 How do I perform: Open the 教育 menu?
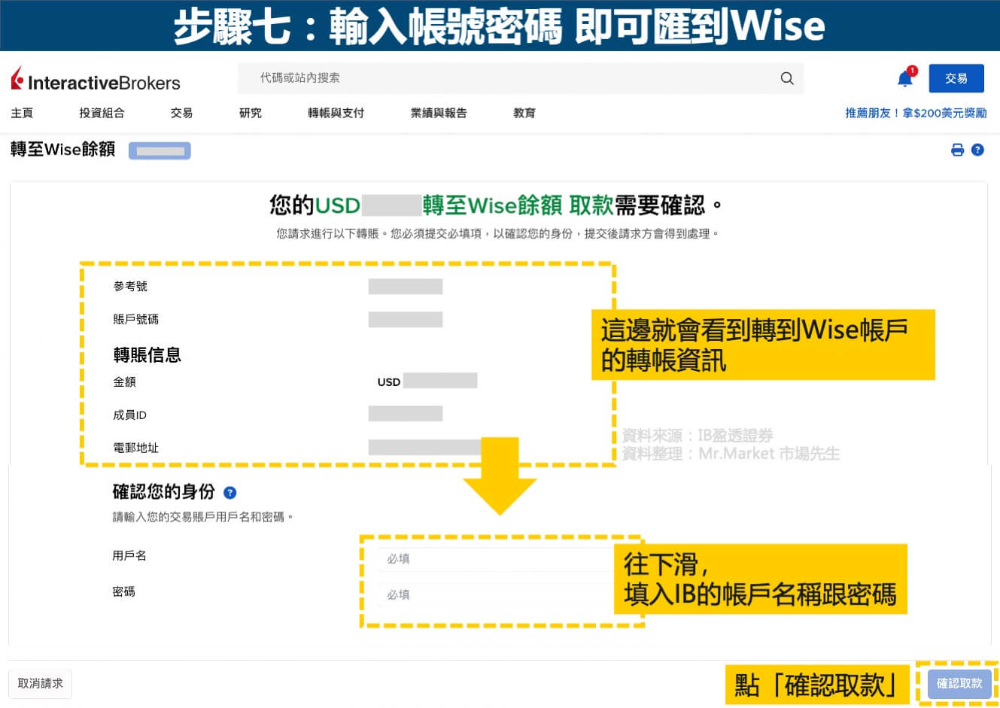tap(524, 113)
